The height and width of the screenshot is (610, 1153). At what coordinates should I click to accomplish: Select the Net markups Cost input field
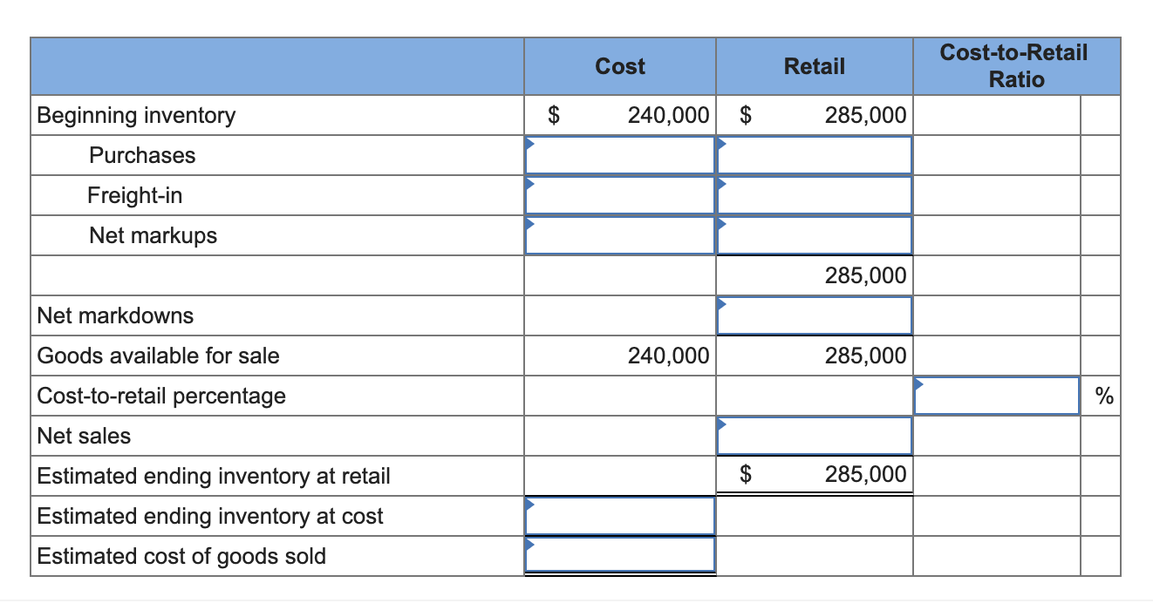pos(619,235)
